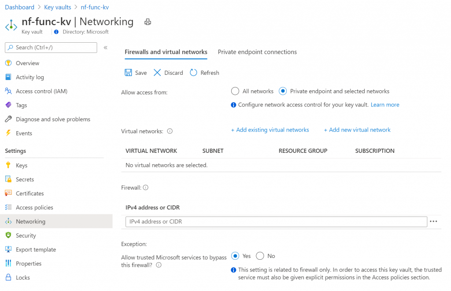Open Diagnose and solve problems wrench icon
This screenshot has width=451, height=291.
pyautogui.click(x=8, y=119)
